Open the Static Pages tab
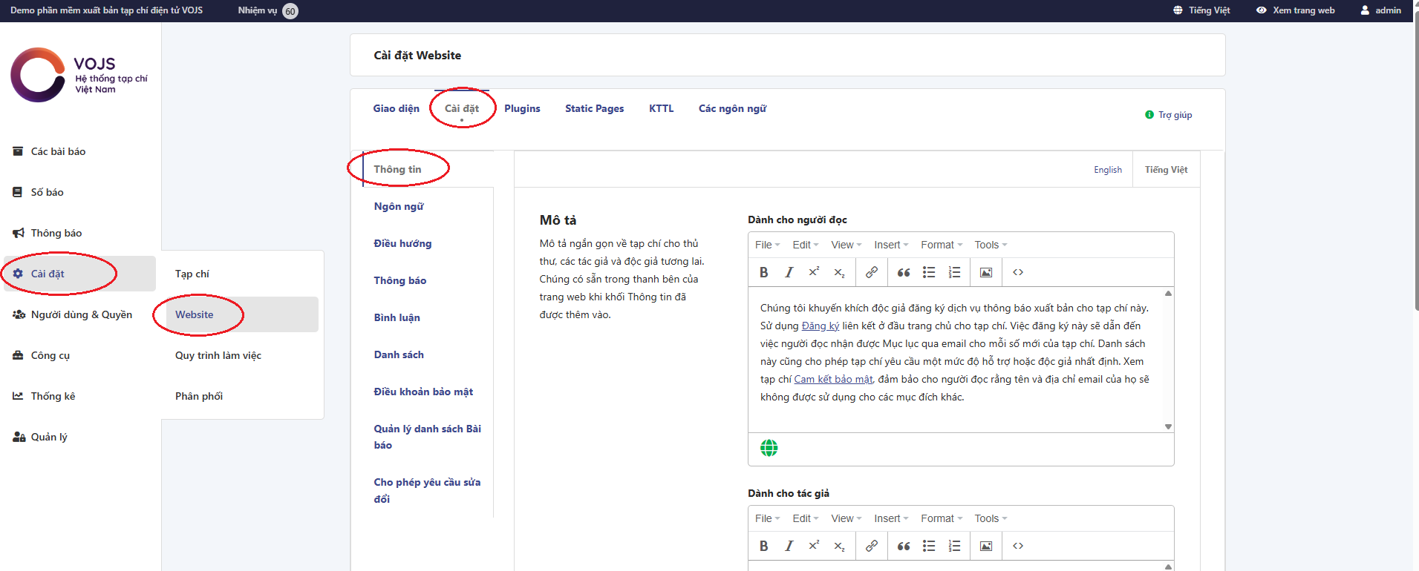The height and width of the screenshot is (571, 1419). [x=594, y=108]
